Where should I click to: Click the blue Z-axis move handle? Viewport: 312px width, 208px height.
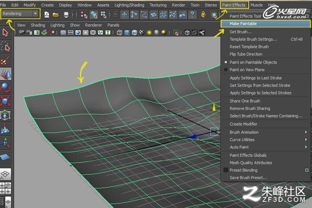(x=193, y=137)
